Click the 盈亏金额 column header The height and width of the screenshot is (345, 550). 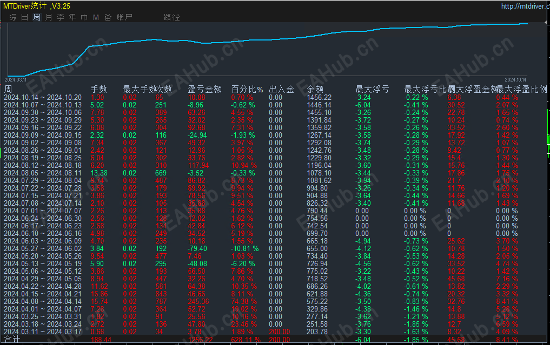click(x=204, y=89)
